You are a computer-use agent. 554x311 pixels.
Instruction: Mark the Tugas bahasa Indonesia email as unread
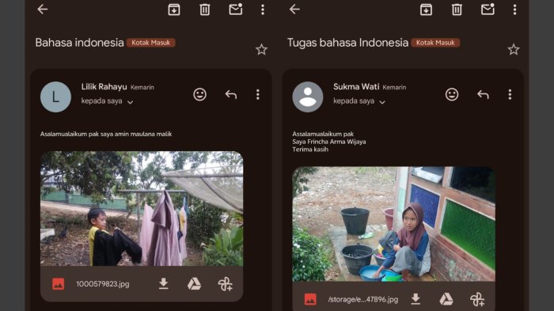pyautogui.click(x=488, y=9)
